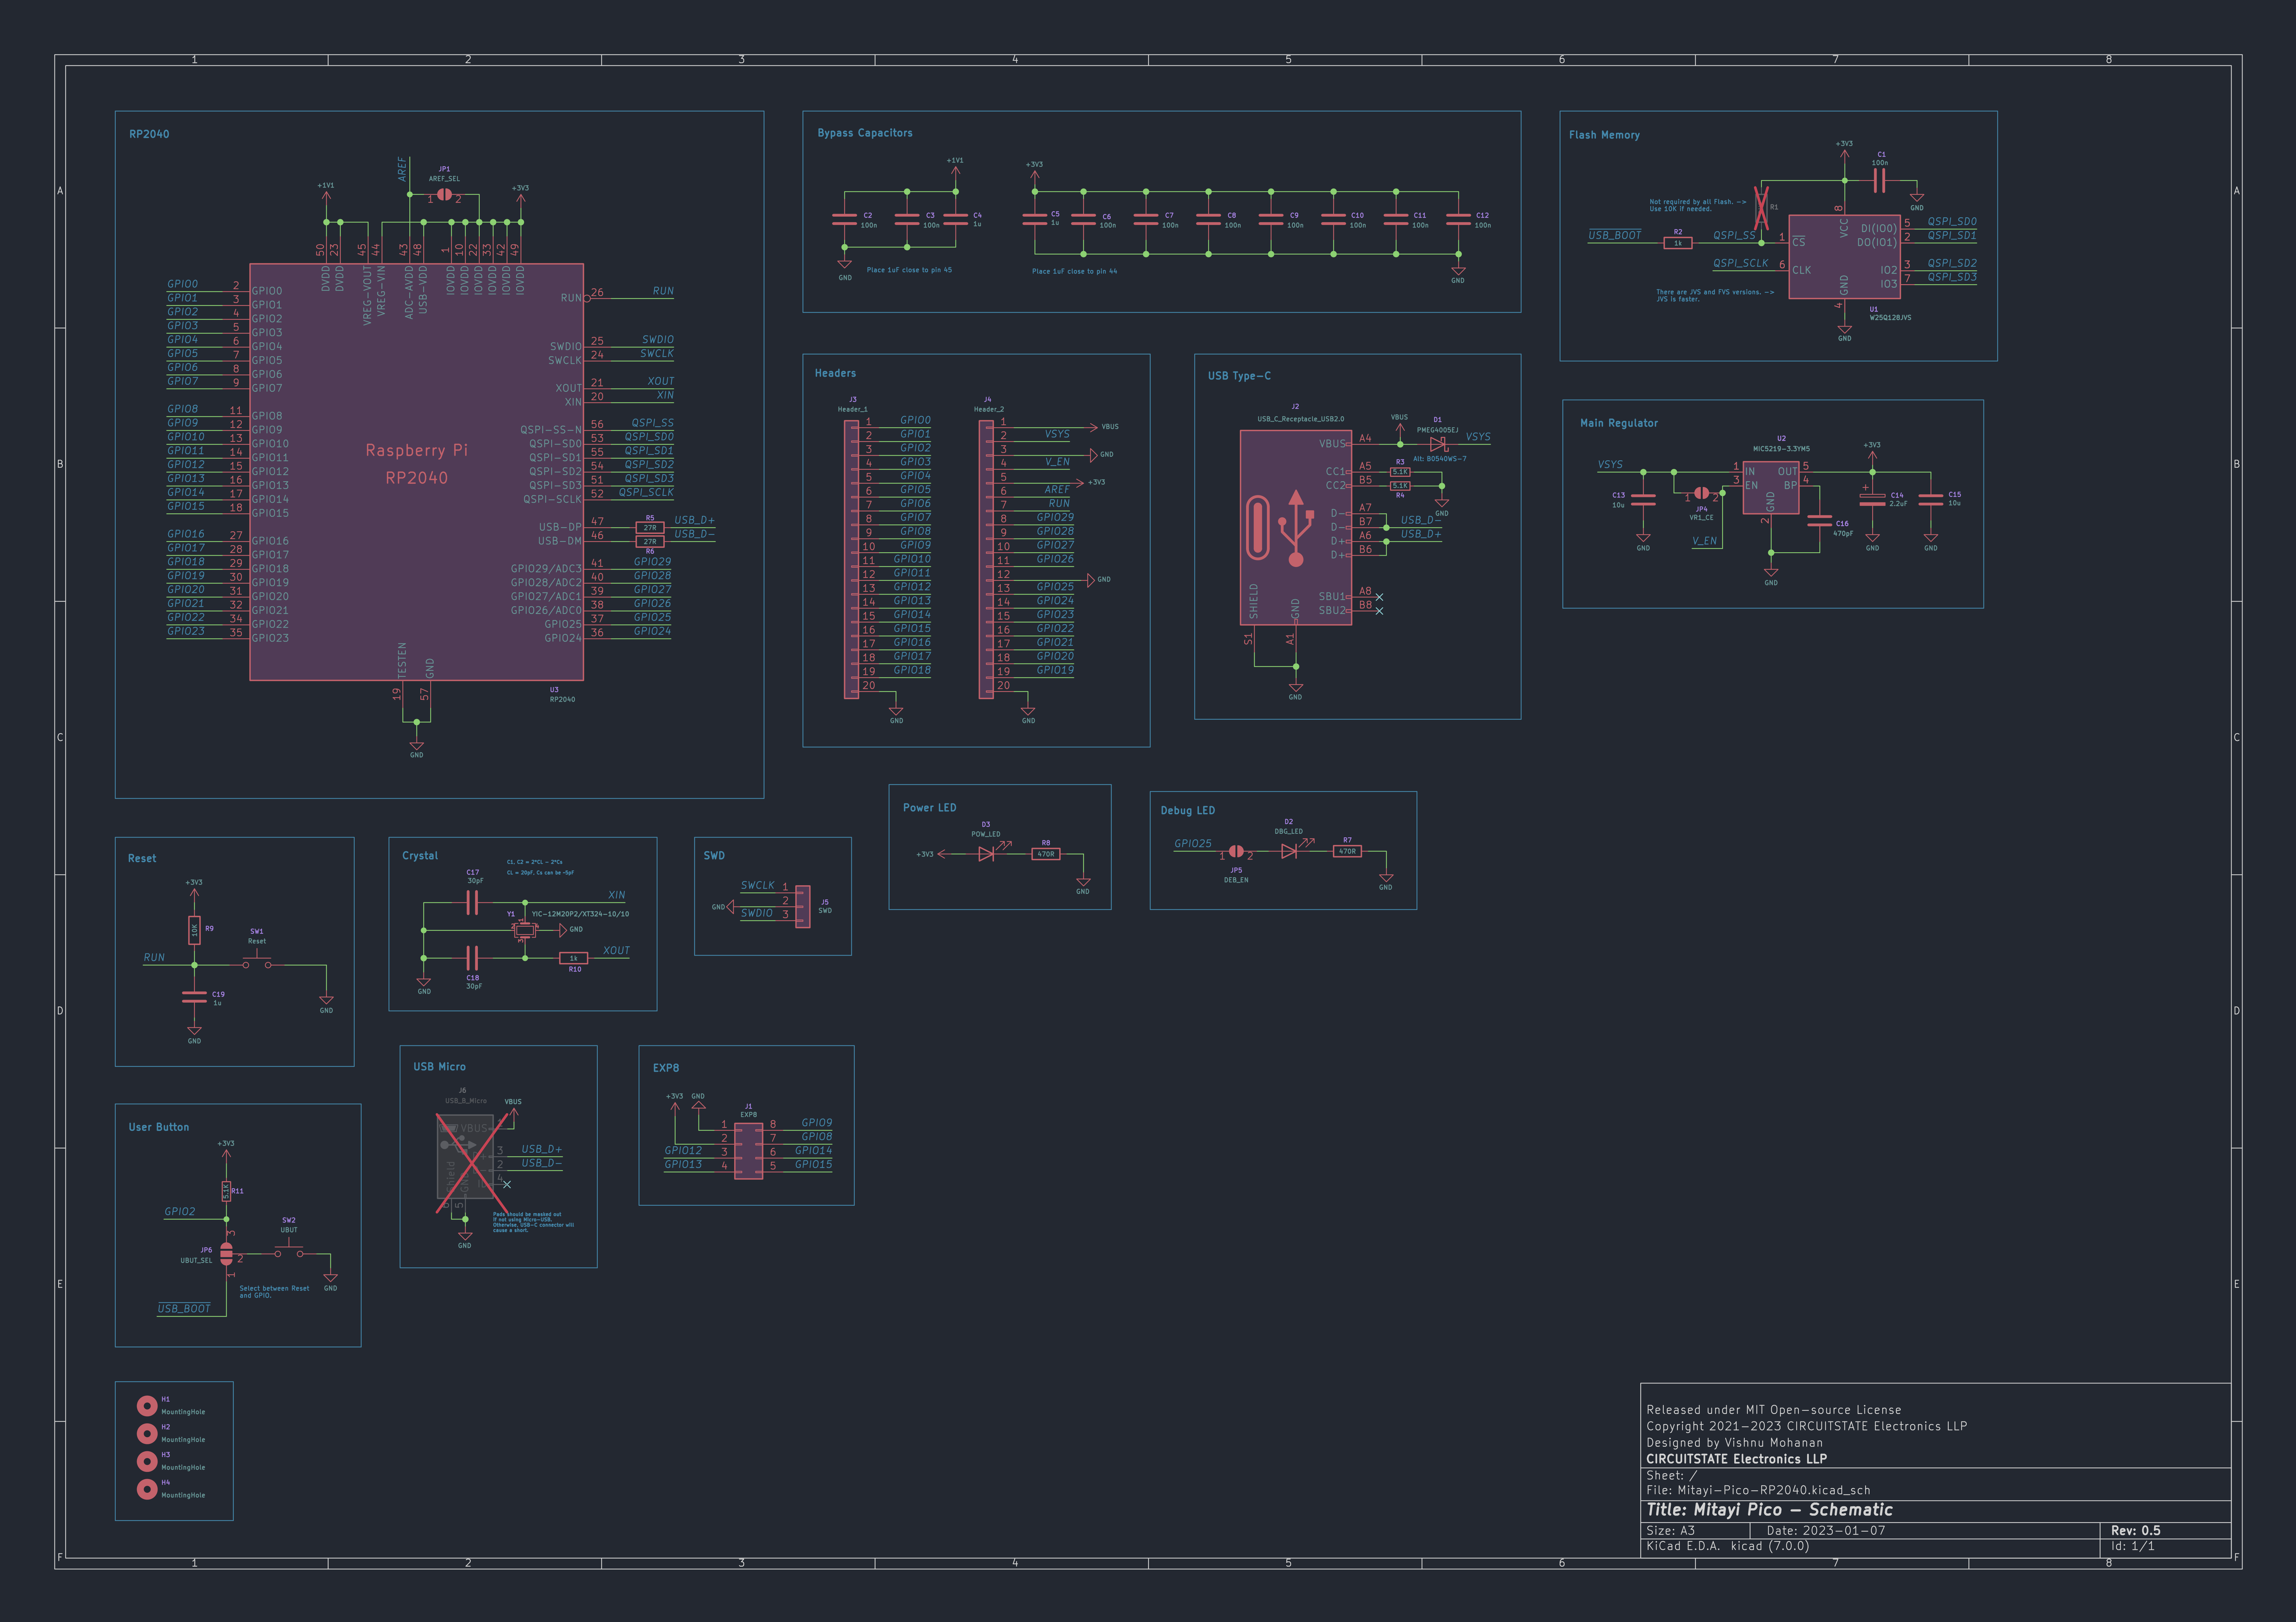Select the R4 5.1K resistor
The image size is (2296, 1622).
tap(1400, 486)
